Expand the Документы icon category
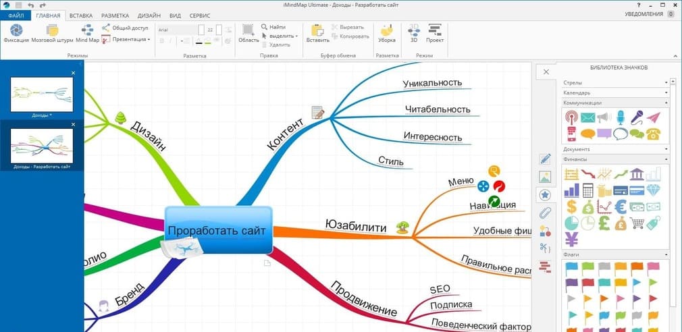The width and height of the screenshot is (682, 332). point(666,149)
